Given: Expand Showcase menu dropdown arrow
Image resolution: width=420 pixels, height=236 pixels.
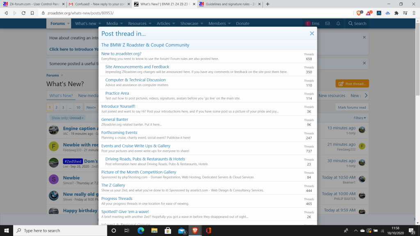Looking at the screenshot, I should pyautogui.click(x=202, y=23).
